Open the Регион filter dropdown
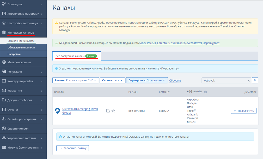 tap(76, 80)
